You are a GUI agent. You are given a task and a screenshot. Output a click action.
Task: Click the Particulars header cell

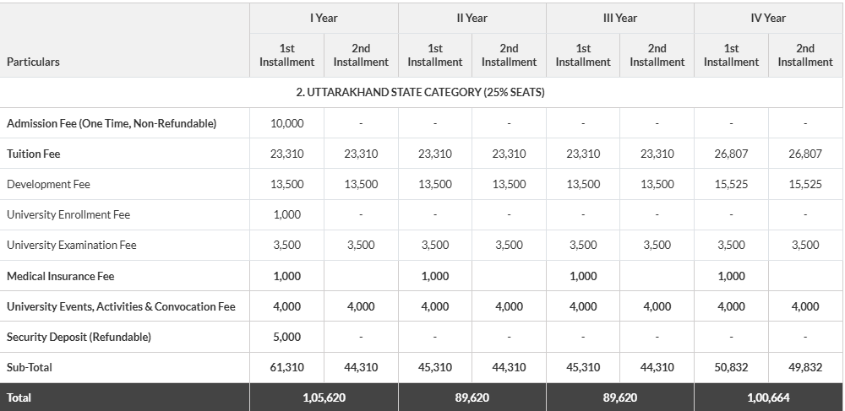tap(34, 62)
